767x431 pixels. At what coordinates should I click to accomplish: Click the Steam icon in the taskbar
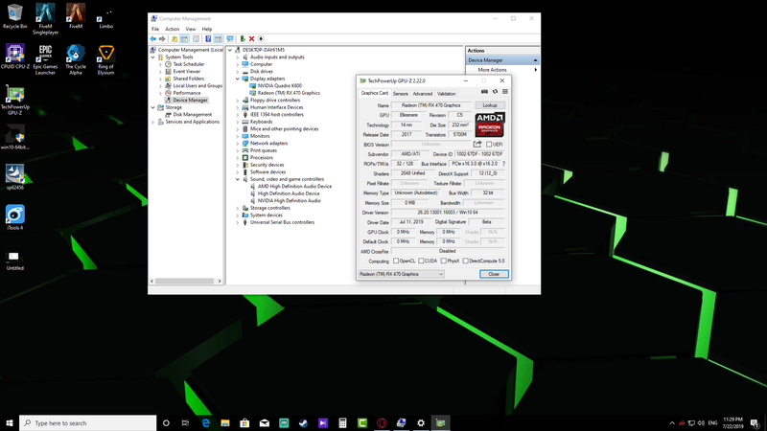coord(302,422)
